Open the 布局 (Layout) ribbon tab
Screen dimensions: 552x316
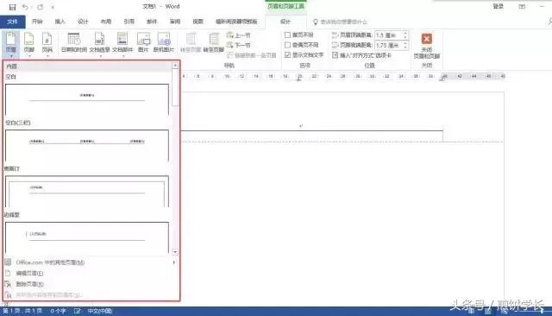(106, 22)
